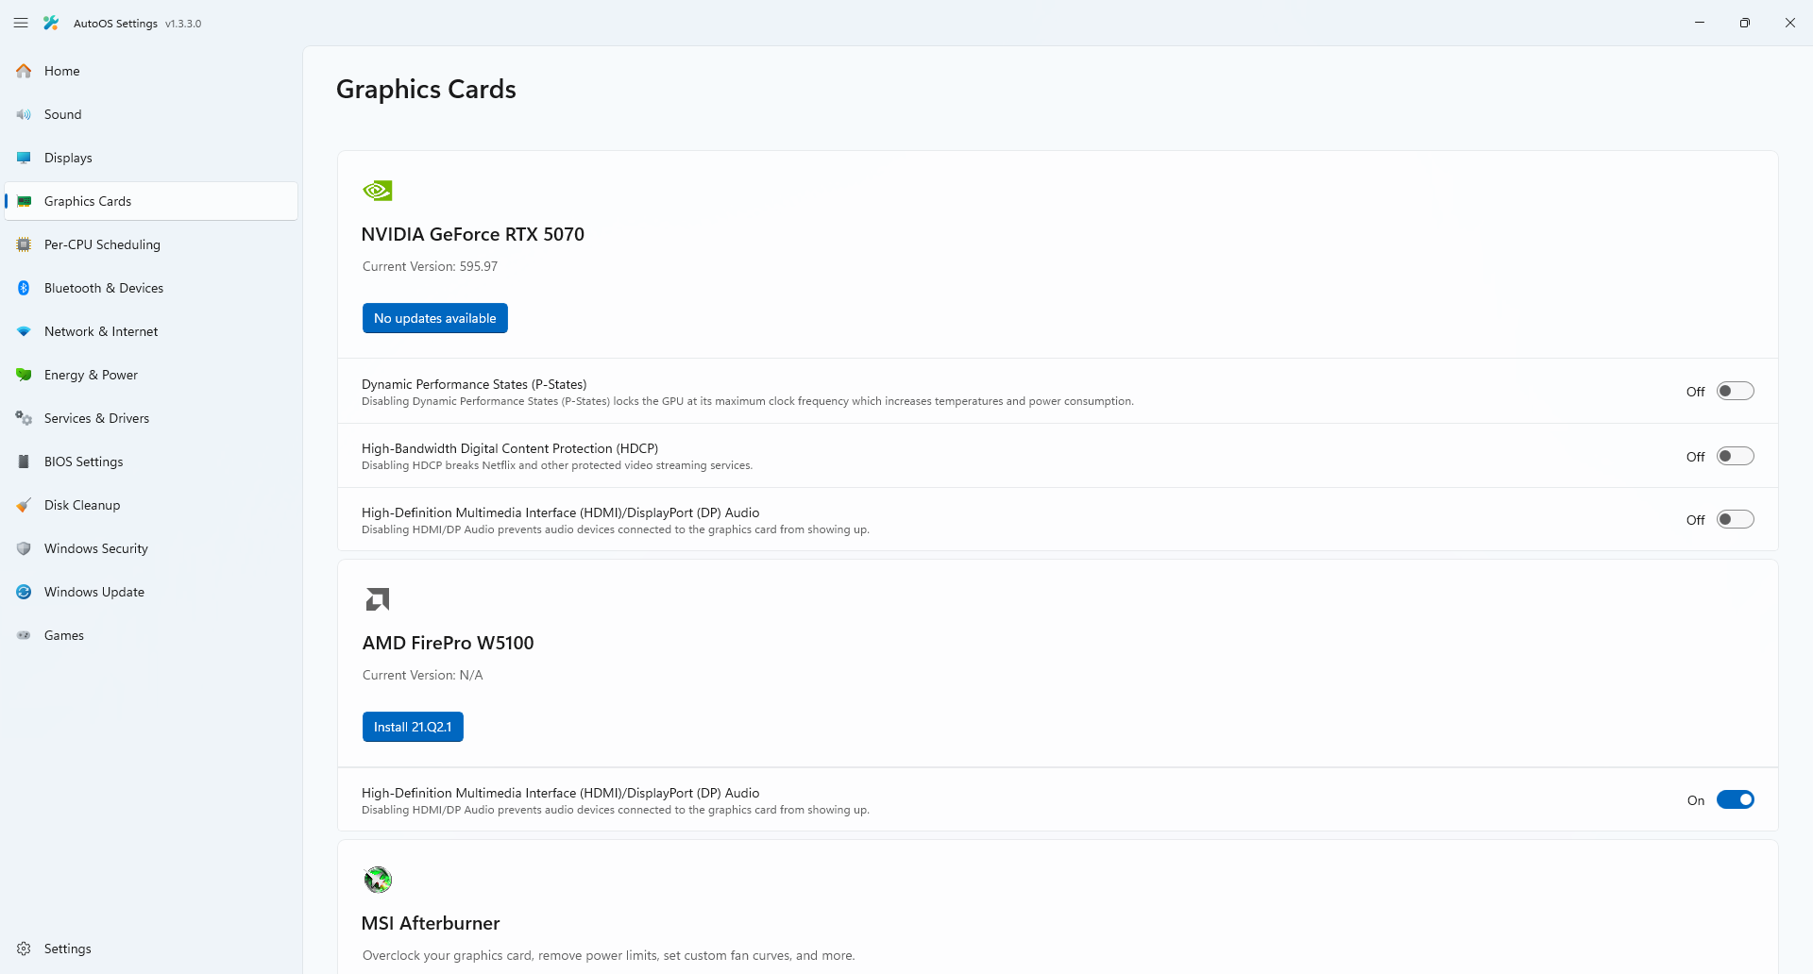
Task: Click the Displays monitor icon
Action: [x=24, y=158]
